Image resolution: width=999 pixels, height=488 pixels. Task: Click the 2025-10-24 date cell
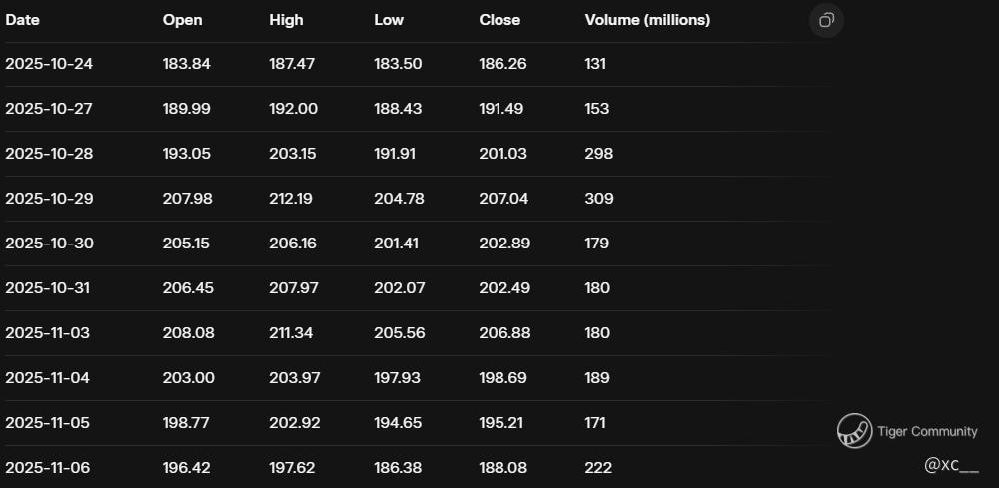49,64
